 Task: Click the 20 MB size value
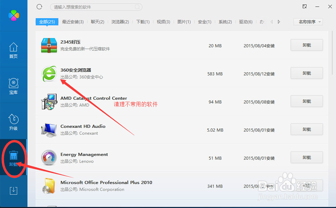(215, 46)
